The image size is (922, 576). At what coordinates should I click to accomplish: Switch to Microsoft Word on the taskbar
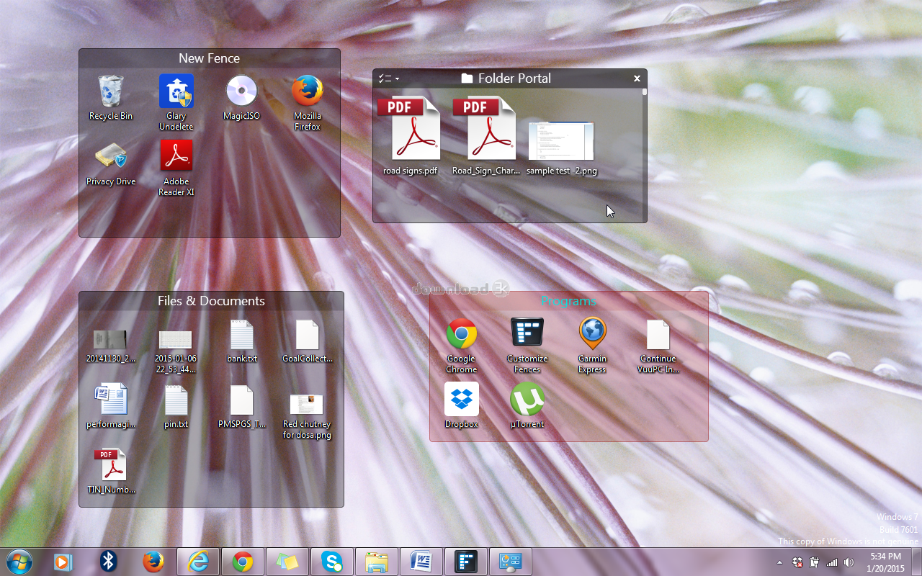click(421, 562)
